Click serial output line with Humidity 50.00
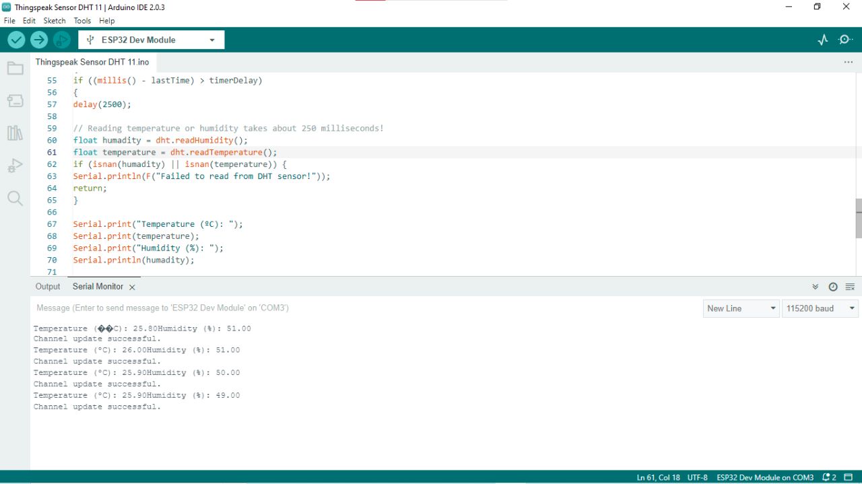Image resolution: width=862 pixels, height=484 pixels. [137, 372]
